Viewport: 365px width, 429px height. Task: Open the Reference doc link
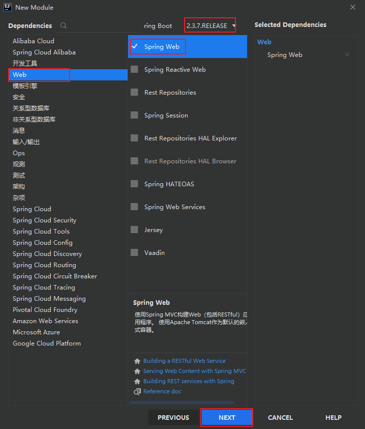pos(163,391)
